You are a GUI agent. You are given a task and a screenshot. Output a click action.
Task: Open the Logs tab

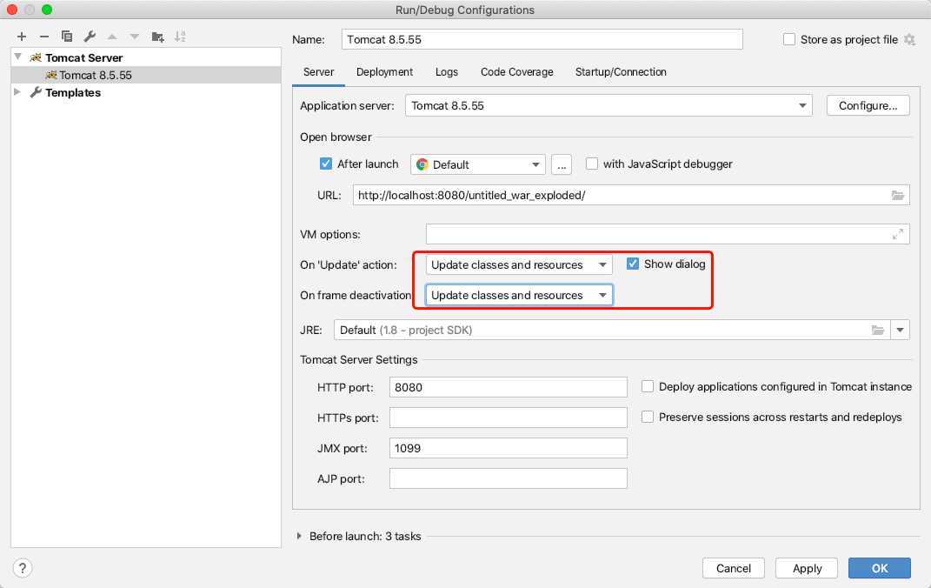tap(447, 72)
